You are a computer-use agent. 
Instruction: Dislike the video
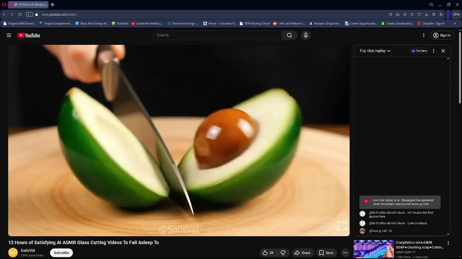coord(283,253)
